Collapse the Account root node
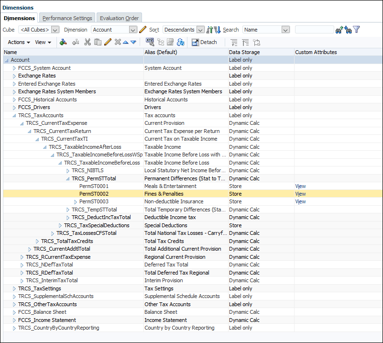Image resolution: width=383 pixels, height=343 pixels. 6,60
